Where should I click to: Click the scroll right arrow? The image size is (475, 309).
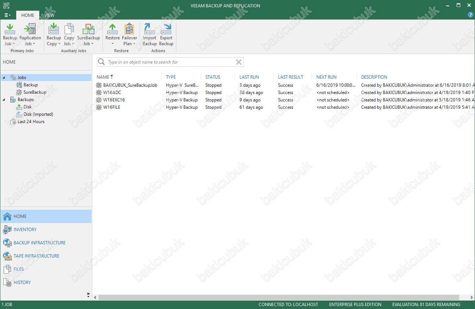pyautogui.click(x=472, y=297)
